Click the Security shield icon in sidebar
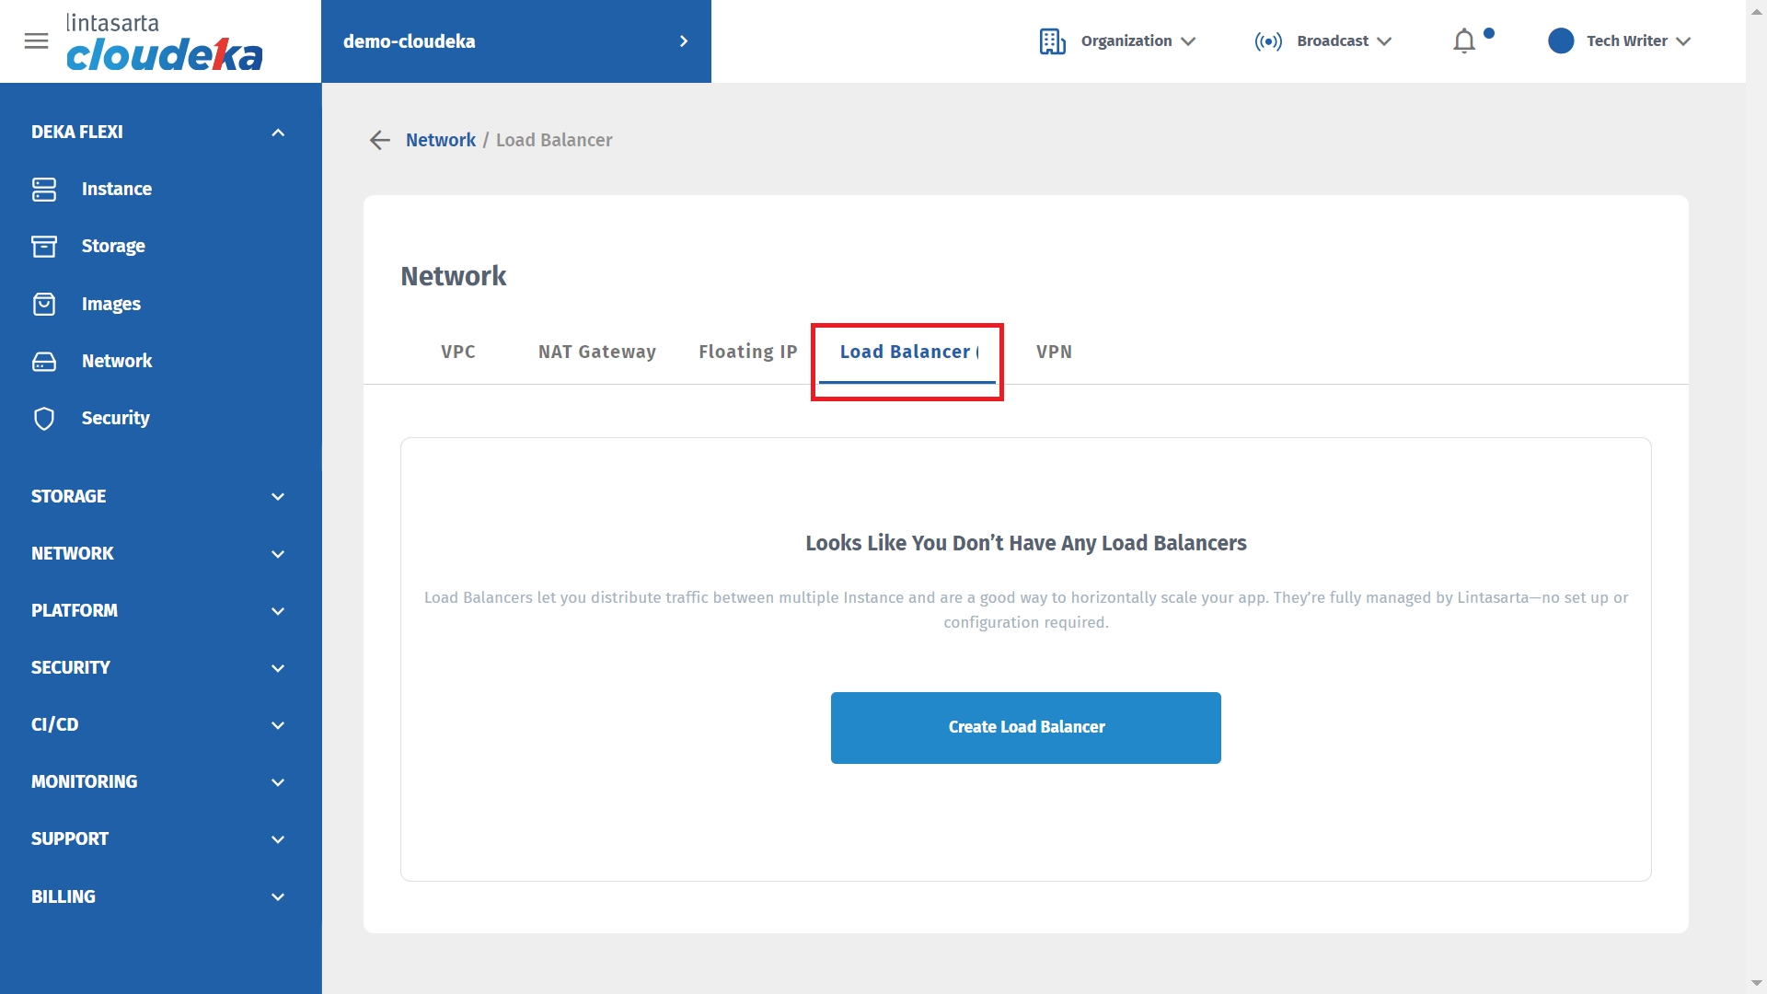1767x994 pixels. pyautogui.click(x=44, y=419)
